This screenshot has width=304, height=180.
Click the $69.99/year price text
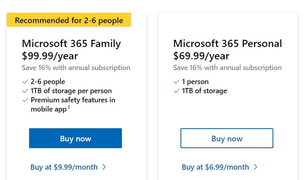[x=201, y=56]
